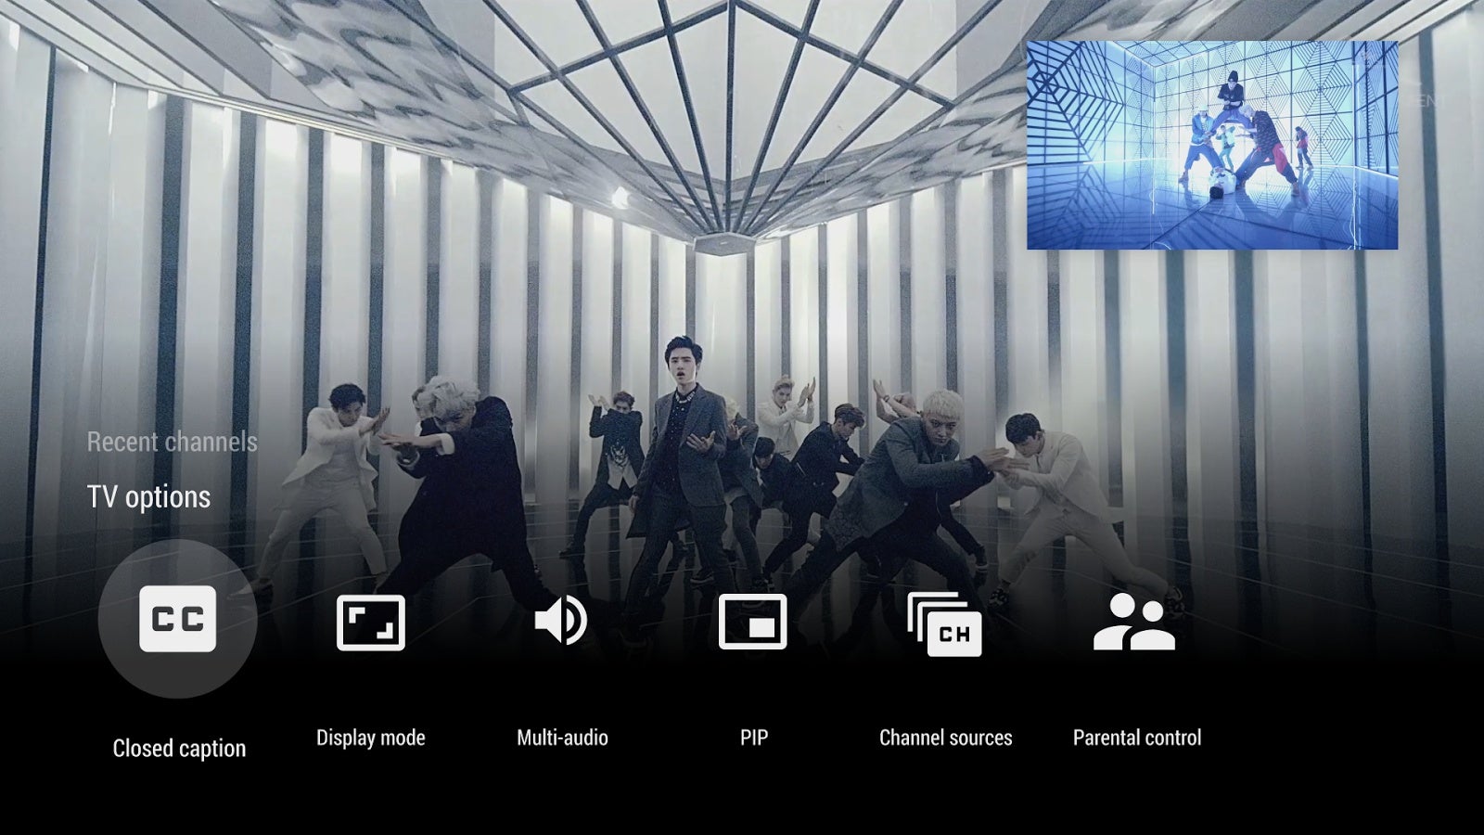Select the Closed caption CC icon

pyautogui.click(x=178, y=619)
